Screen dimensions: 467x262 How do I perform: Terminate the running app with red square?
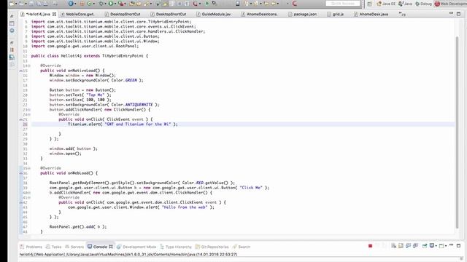pyautogui.click(x=370, y=246)
